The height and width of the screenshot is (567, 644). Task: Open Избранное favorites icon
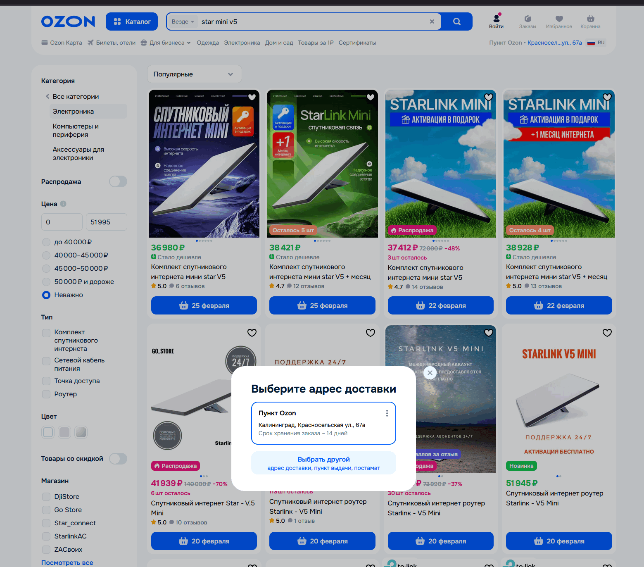559,21
